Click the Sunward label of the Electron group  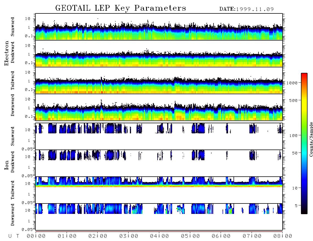point(13,27)
